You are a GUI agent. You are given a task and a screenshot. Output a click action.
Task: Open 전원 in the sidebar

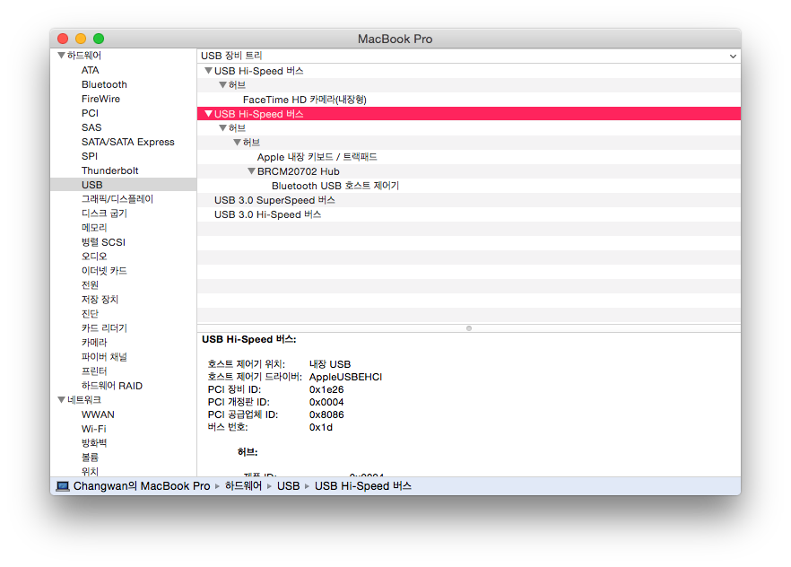[91, 285]
